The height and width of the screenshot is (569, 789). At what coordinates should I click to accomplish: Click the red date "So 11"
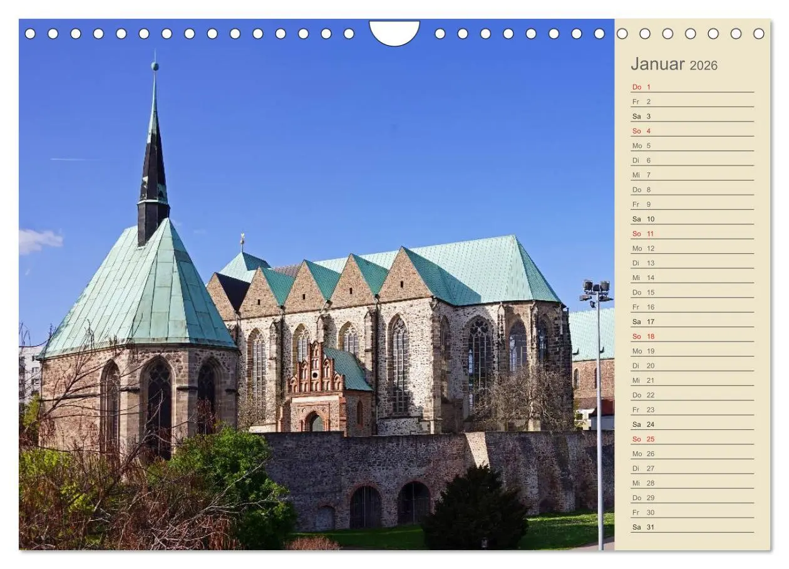(x=642, y=234)
